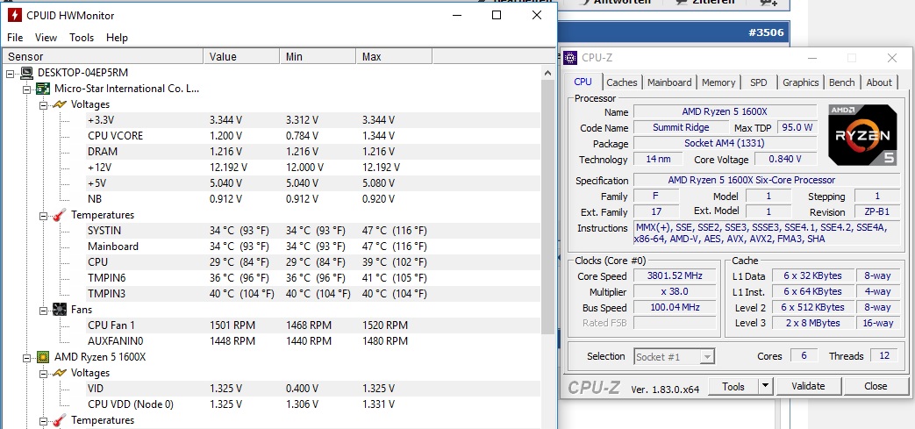Collapse the Ryzen Temperatures group
This screenshot has width=915, height=429.
pos(43,421)
